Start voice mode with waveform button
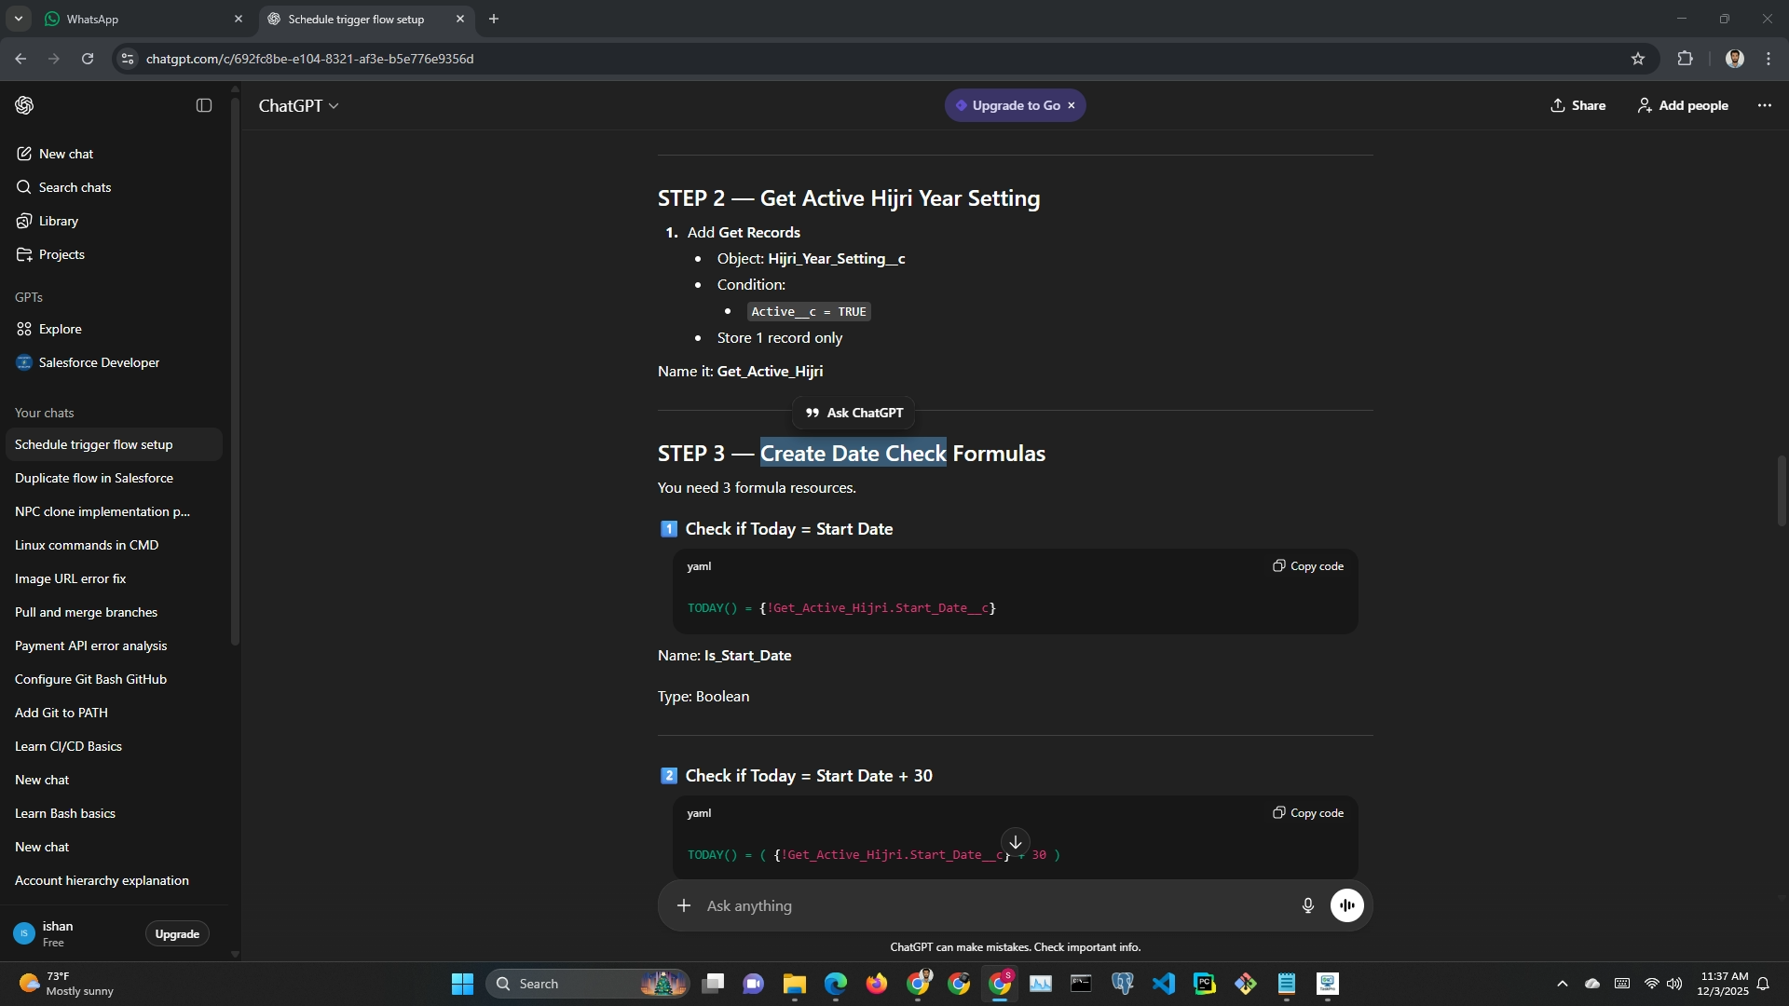This screenshot has width=1789, height=1006. point(1346,905)
